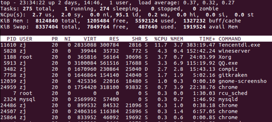This screenshot has height=122, width=272.
Task: Click the gnome-screensho command entry
Action: point(242,81)
